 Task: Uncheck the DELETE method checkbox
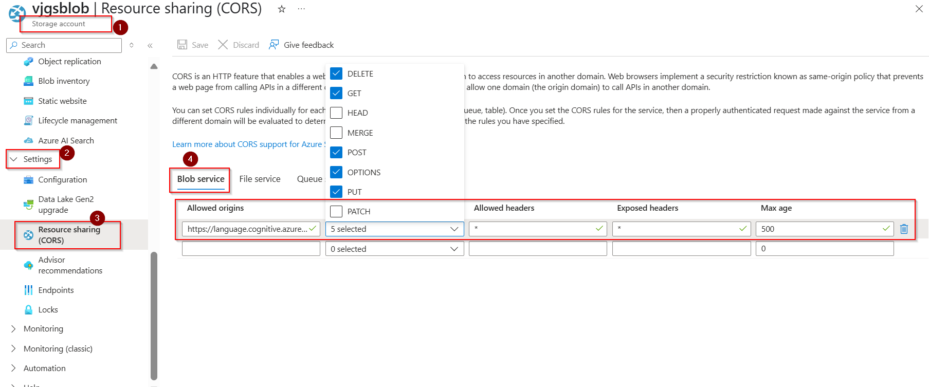336,73
